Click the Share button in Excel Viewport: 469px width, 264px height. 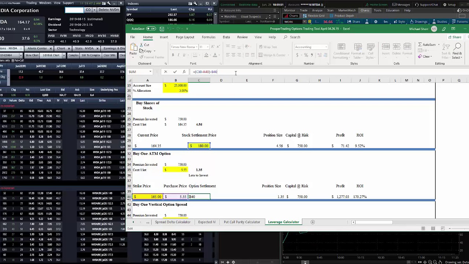point(454,37)
